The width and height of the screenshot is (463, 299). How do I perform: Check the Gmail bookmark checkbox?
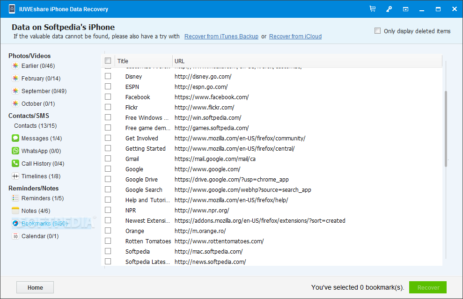coord(108,159)
